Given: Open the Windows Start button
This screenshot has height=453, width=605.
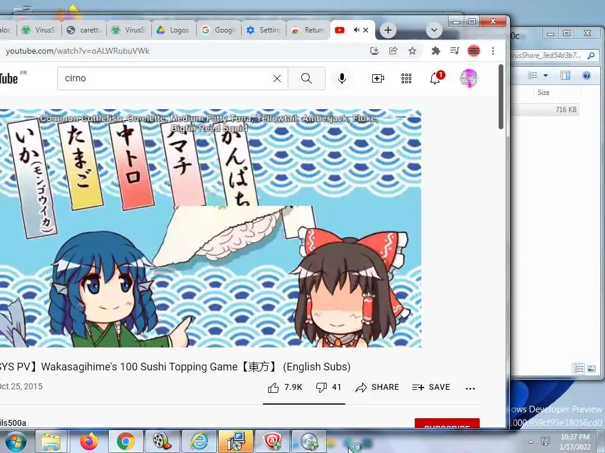Looking at the screenshot, I should click(x=16, y=441).
